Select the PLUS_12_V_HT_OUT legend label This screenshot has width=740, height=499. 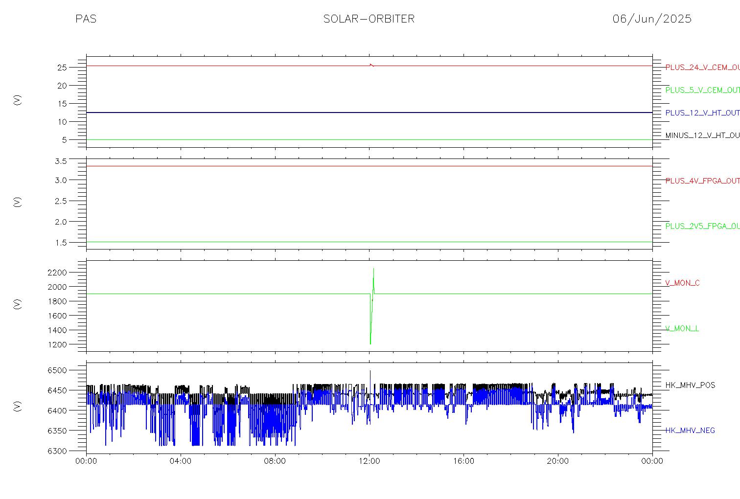703,113
